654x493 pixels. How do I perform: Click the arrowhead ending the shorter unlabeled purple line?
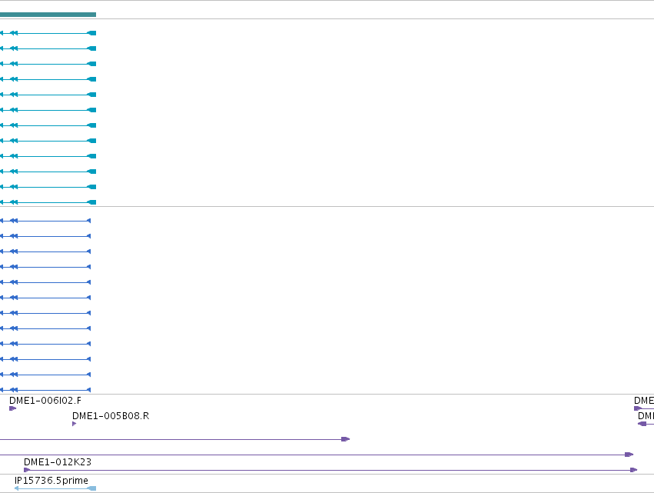tap(345, 439)
